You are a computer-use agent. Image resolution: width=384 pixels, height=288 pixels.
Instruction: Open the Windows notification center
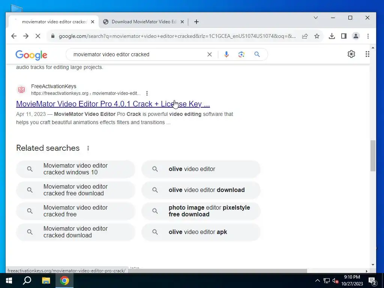372,281
